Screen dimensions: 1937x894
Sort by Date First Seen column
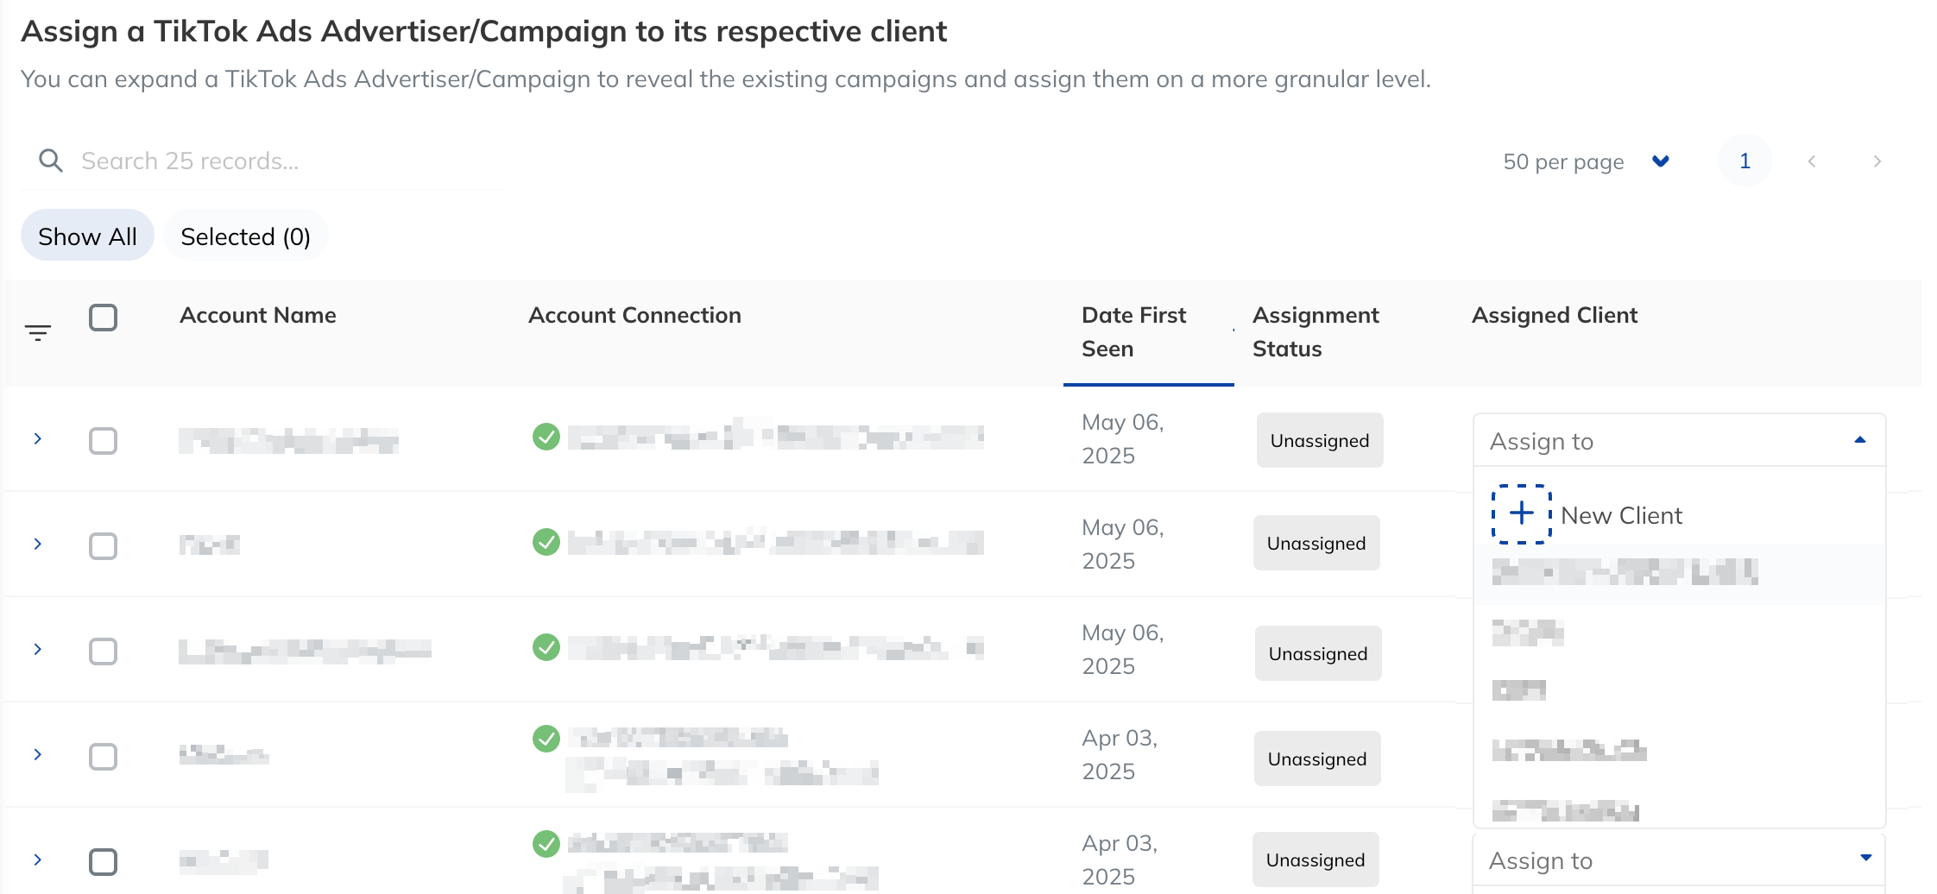[1133, 331]
